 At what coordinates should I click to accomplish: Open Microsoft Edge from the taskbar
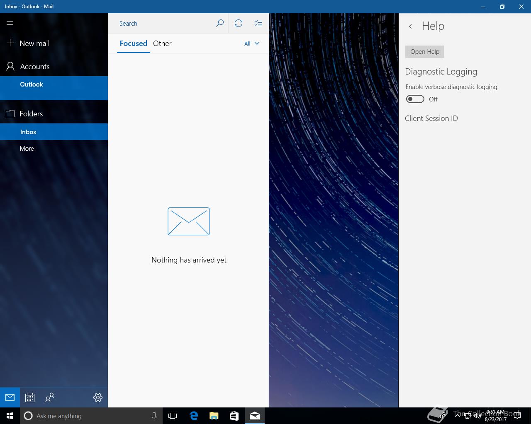(194, 416)
